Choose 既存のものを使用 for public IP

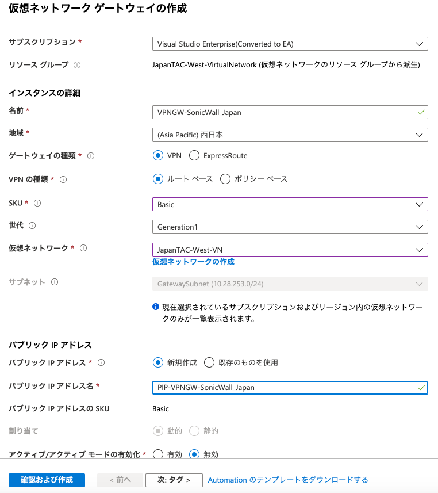209,362
